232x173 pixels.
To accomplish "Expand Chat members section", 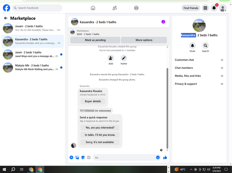I will 199,68.
